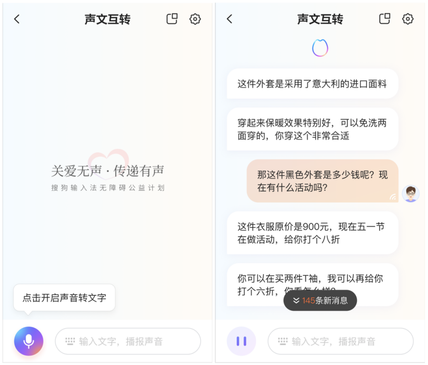Tap the audio wave icon in orange bubble
Image resolution: width=428 pixels, height=365 pixels.
pyautogui.click(x=393, y=197)
